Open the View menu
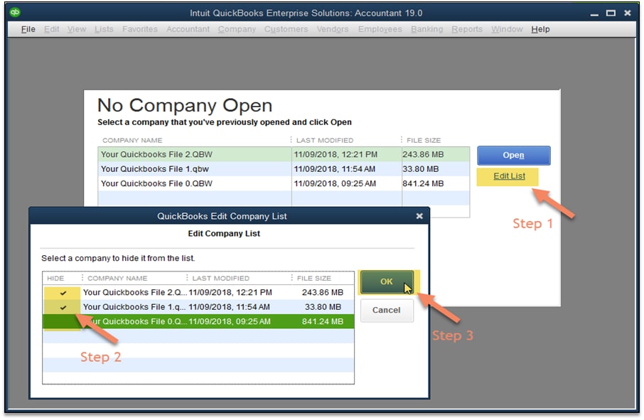The width and height of the screenshot is (644, 420). point(77,29)
